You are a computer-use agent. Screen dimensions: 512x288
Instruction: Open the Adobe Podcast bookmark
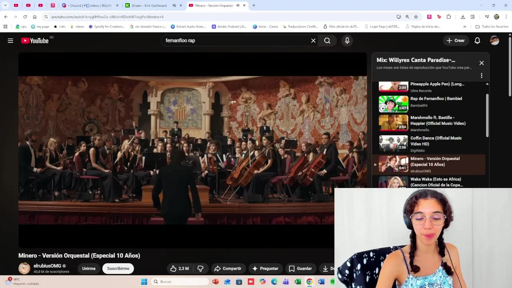229,27
